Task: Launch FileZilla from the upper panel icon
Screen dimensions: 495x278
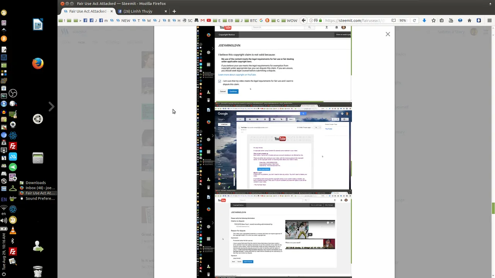Action: click(13, 146)
